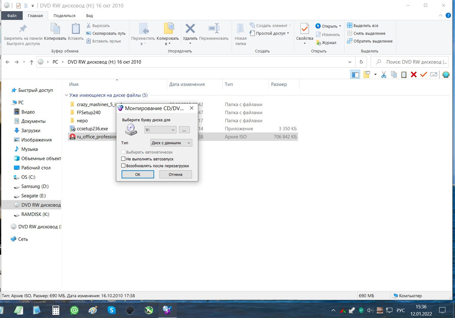This screenshot has height=318, width=455.
Task: Open Загрузки in the navigation pane
Action: tap(31, 130)
